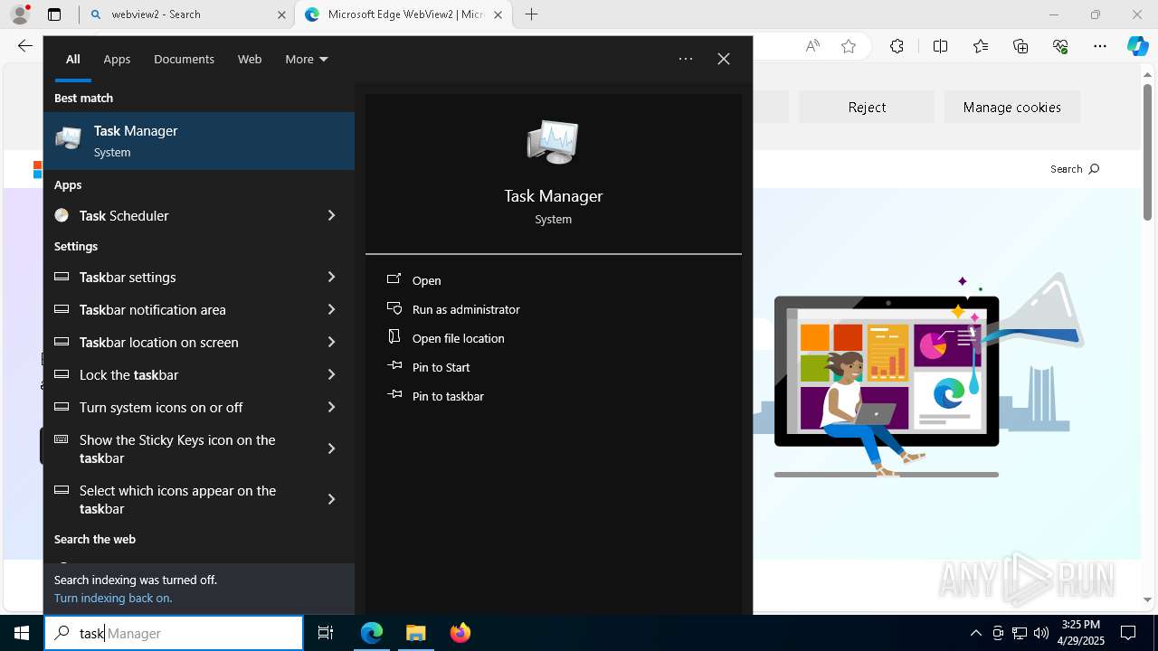This screenshot has width=1158, height=651.
Task: Open Edge Extensions puzzle icon
Action: 897,46
